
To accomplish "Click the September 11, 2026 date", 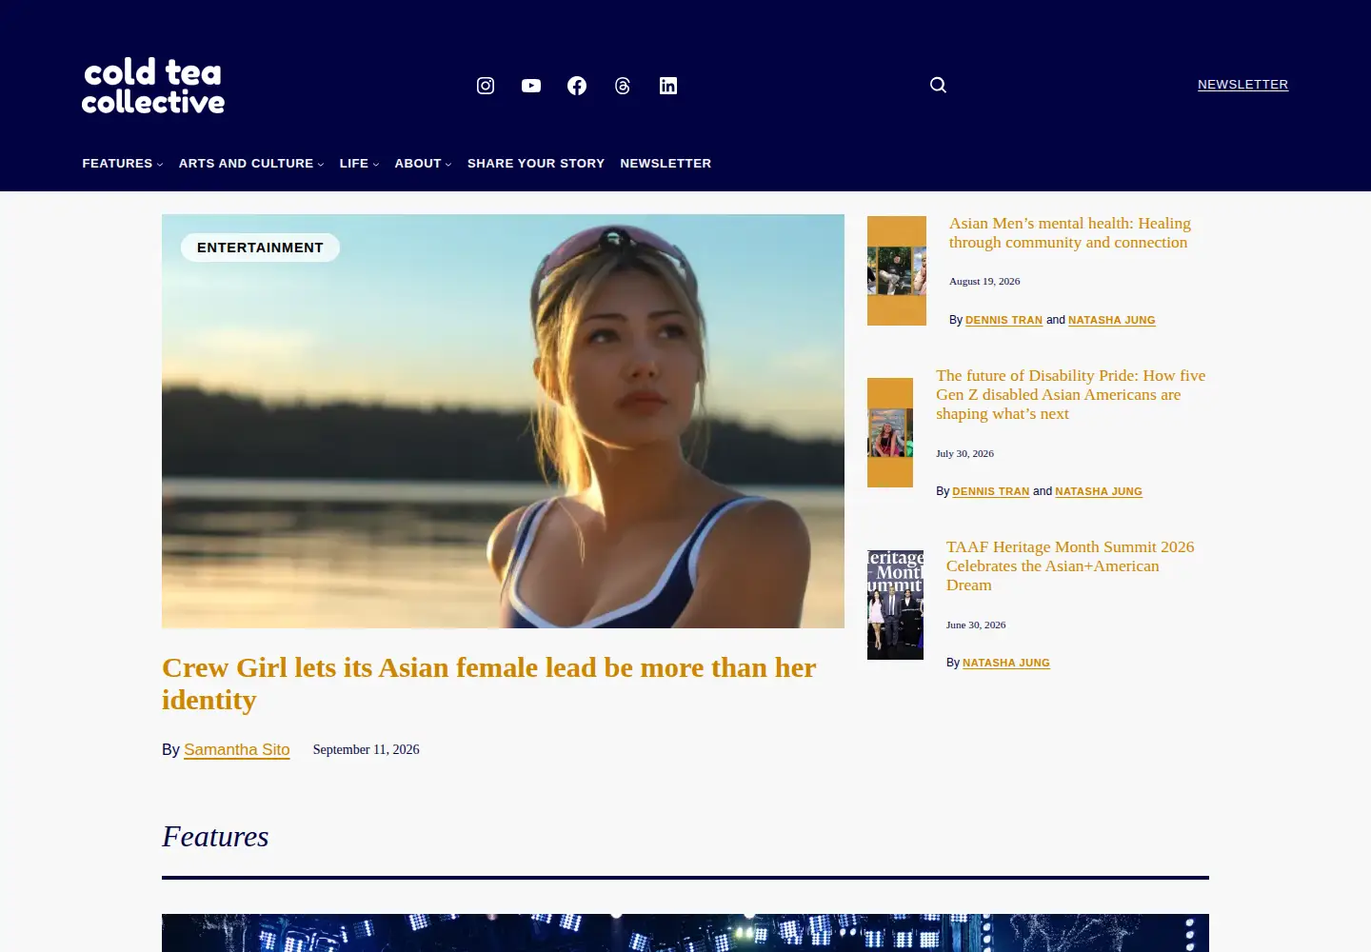I will pos(366,750).
